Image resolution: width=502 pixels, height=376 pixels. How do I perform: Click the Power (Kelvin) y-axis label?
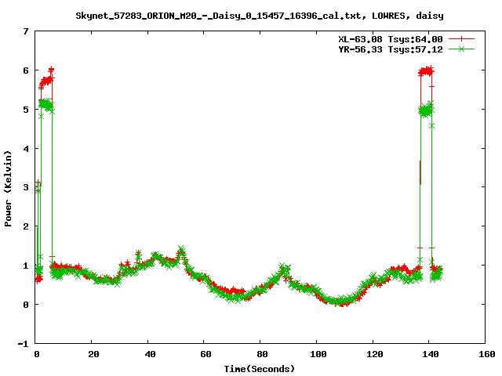(x=8, y=189)
